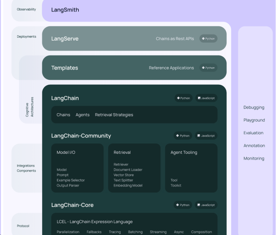Select Chains in LangChain box

(x=63, y=115)
